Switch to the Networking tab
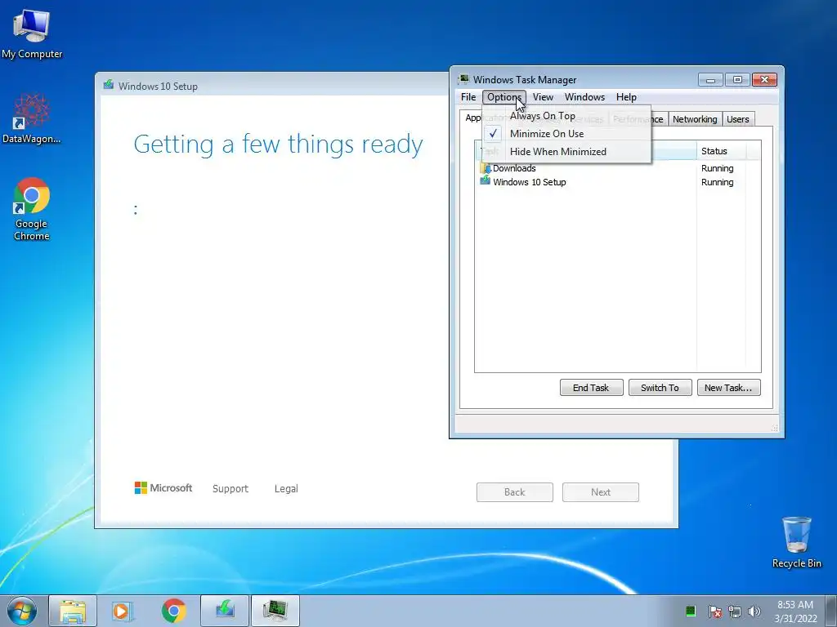The width and height of the screenshot is (837, 627). pyautogui.click(x=695, y=119)
